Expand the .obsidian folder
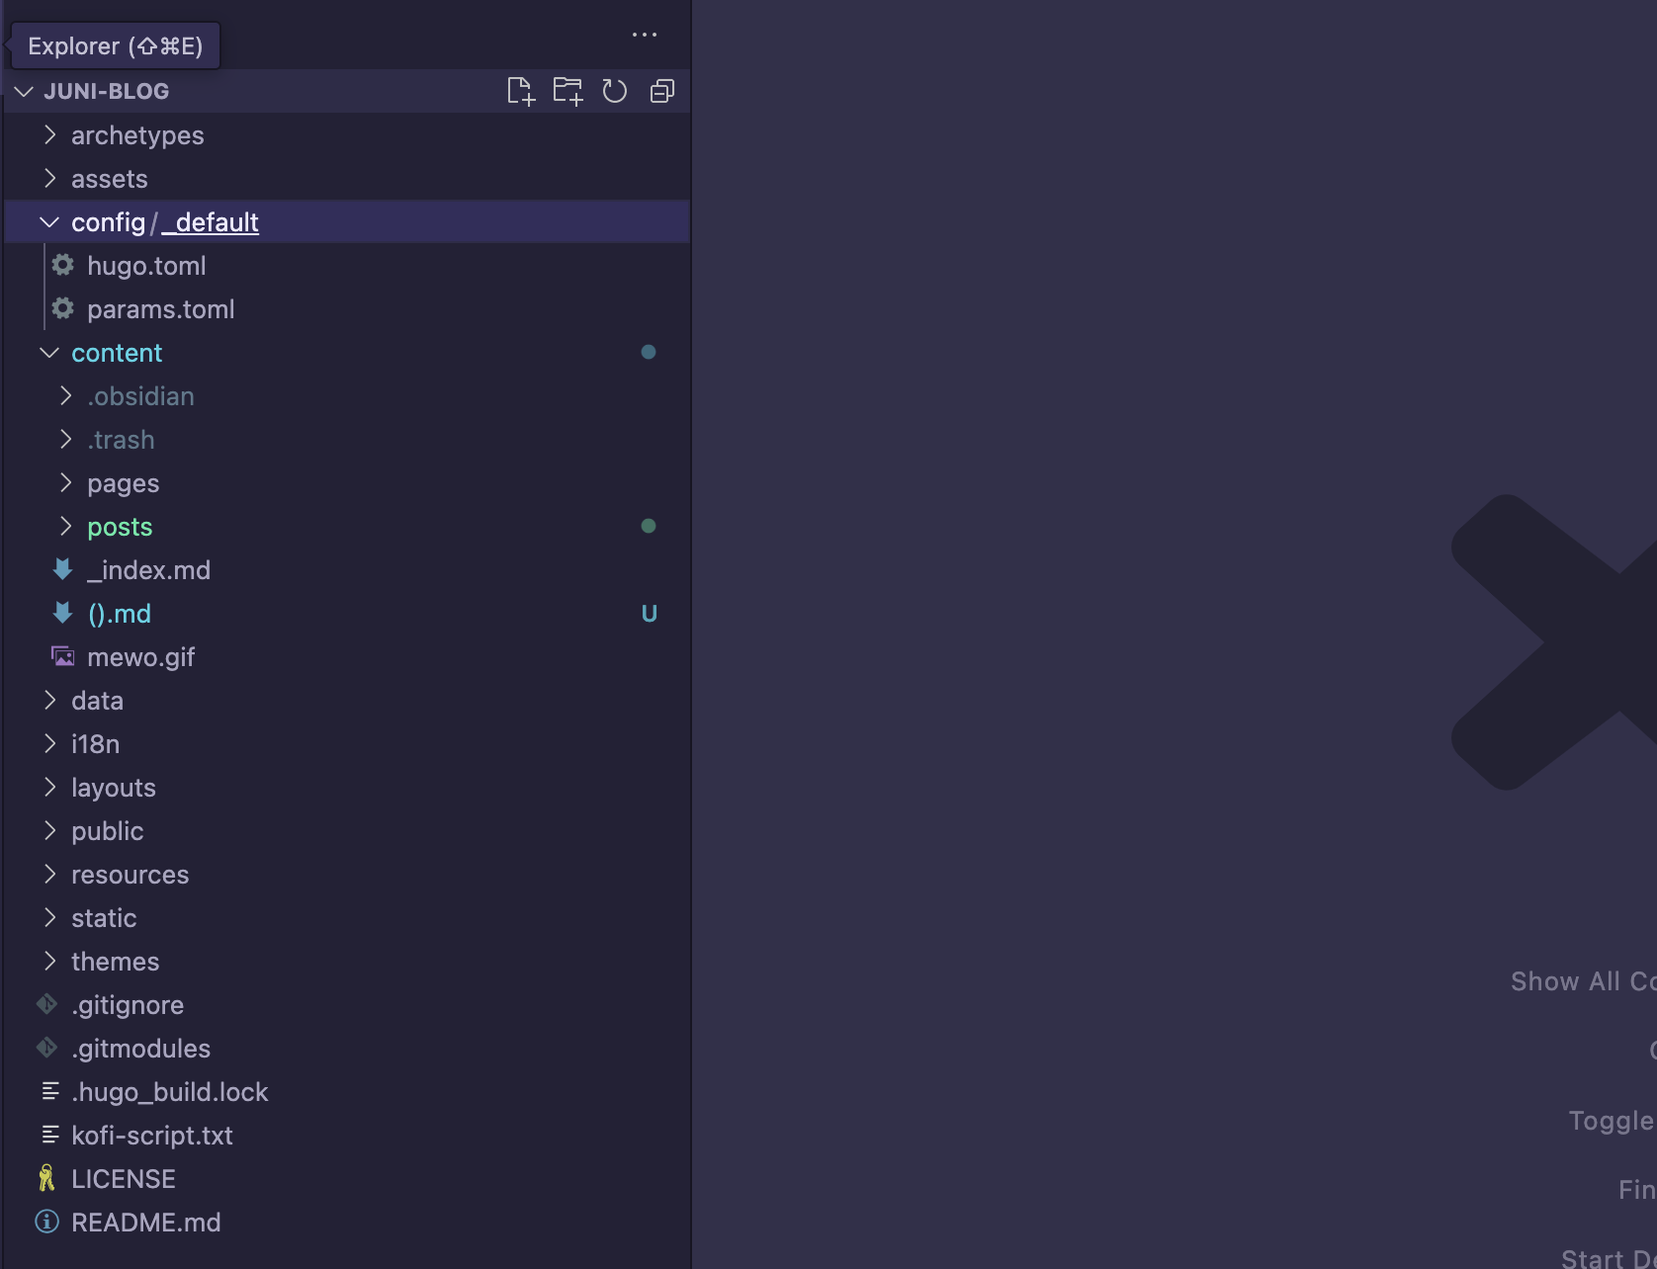Image resolution: width=1657 pixels, height=1269 pixels. coord(140,396)
